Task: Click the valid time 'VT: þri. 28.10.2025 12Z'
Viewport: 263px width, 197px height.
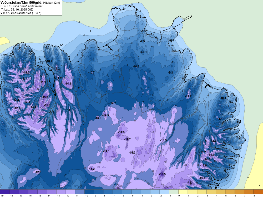Action: 16,13
